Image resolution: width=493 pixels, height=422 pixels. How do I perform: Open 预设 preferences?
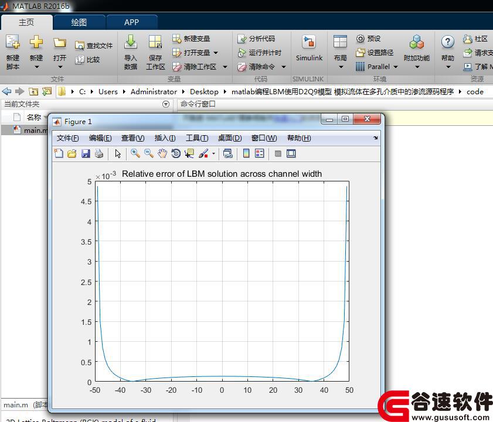click(x=368, y=39)
